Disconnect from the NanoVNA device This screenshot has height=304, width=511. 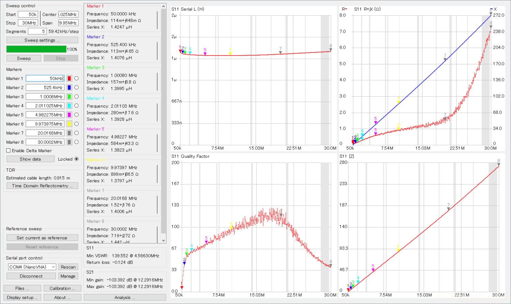pos(31,276)
